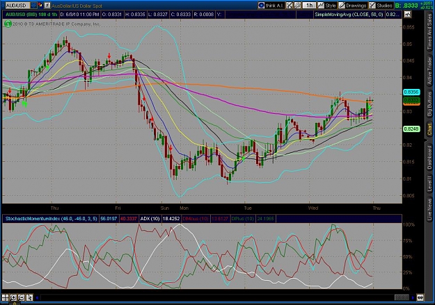Click the H: 0.8335 high price readout
Image resolution: width=435 pixels, height=305 pixels.
[135, 15]
